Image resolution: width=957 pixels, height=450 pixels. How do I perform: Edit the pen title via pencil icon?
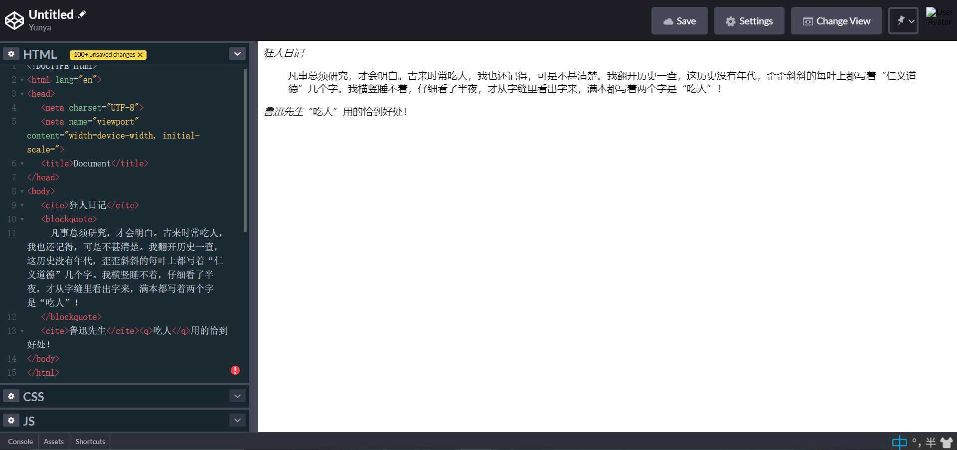coord(82,14)
